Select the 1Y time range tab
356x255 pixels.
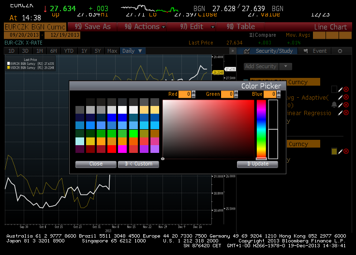pos(84,51)
